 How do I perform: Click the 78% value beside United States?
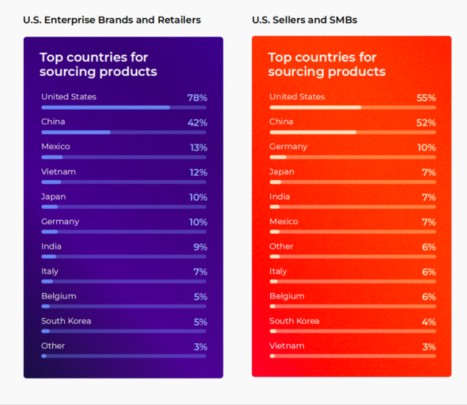click(197, 98)
